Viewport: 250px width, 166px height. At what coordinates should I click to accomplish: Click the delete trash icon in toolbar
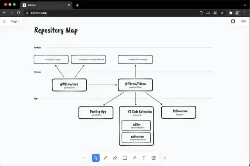(x=164, y=158)
